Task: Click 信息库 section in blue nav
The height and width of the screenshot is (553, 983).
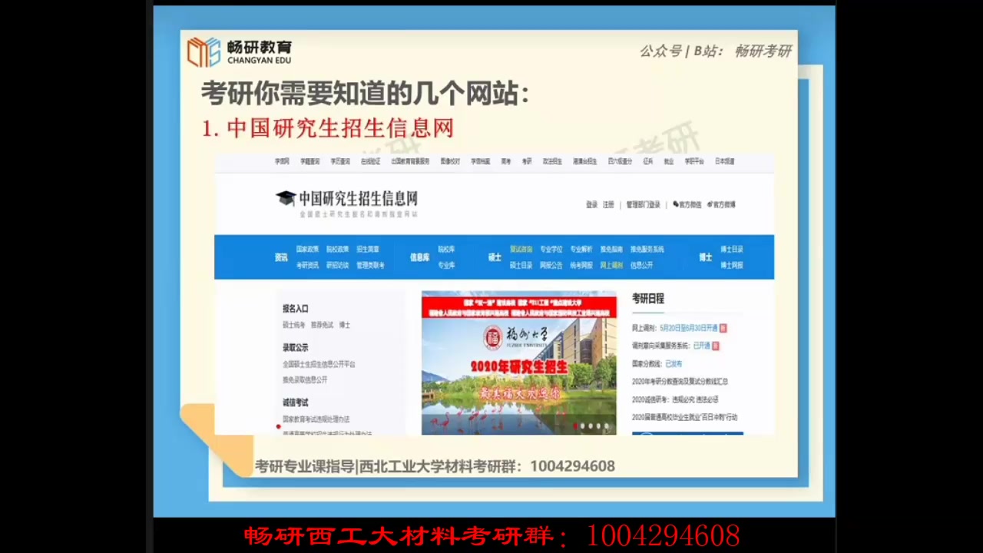Action: tap(419, 257)
